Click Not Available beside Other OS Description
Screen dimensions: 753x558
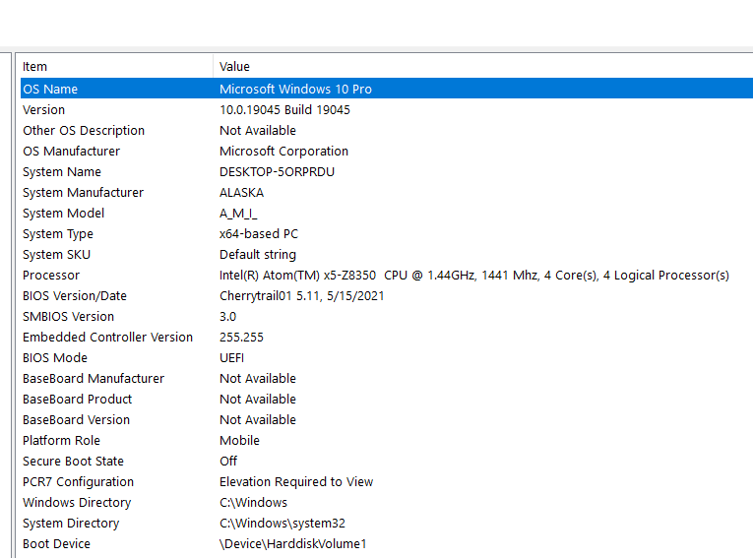coord(258,130)
